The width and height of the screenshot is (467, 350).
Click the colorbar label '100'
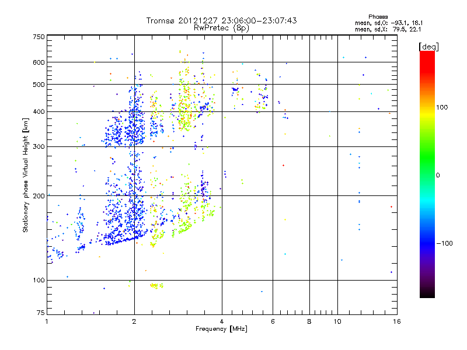coord(442,107)
